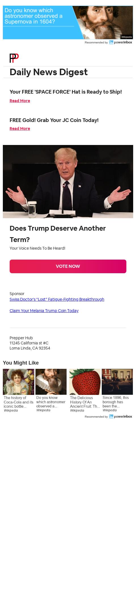Open 'The Delicious History Of An Ancient Fruit' title
Viewport: 136px width, 606px height.
pyautogui.click(x=85, y=402)
